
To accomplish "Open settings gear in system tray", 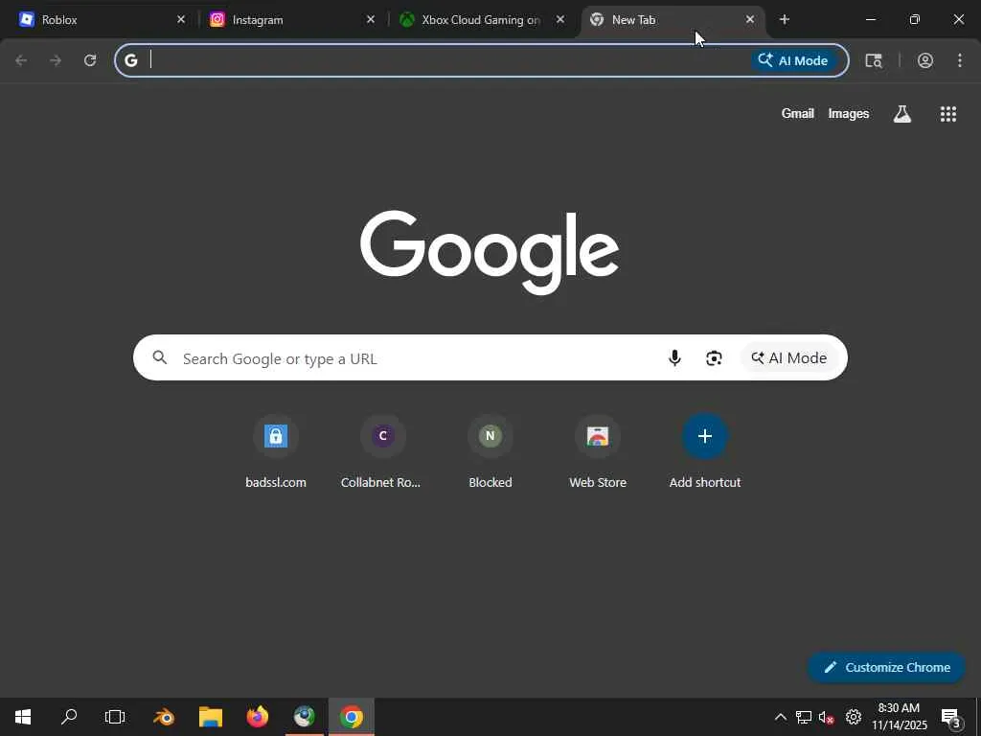I will (x=854, y=717).
